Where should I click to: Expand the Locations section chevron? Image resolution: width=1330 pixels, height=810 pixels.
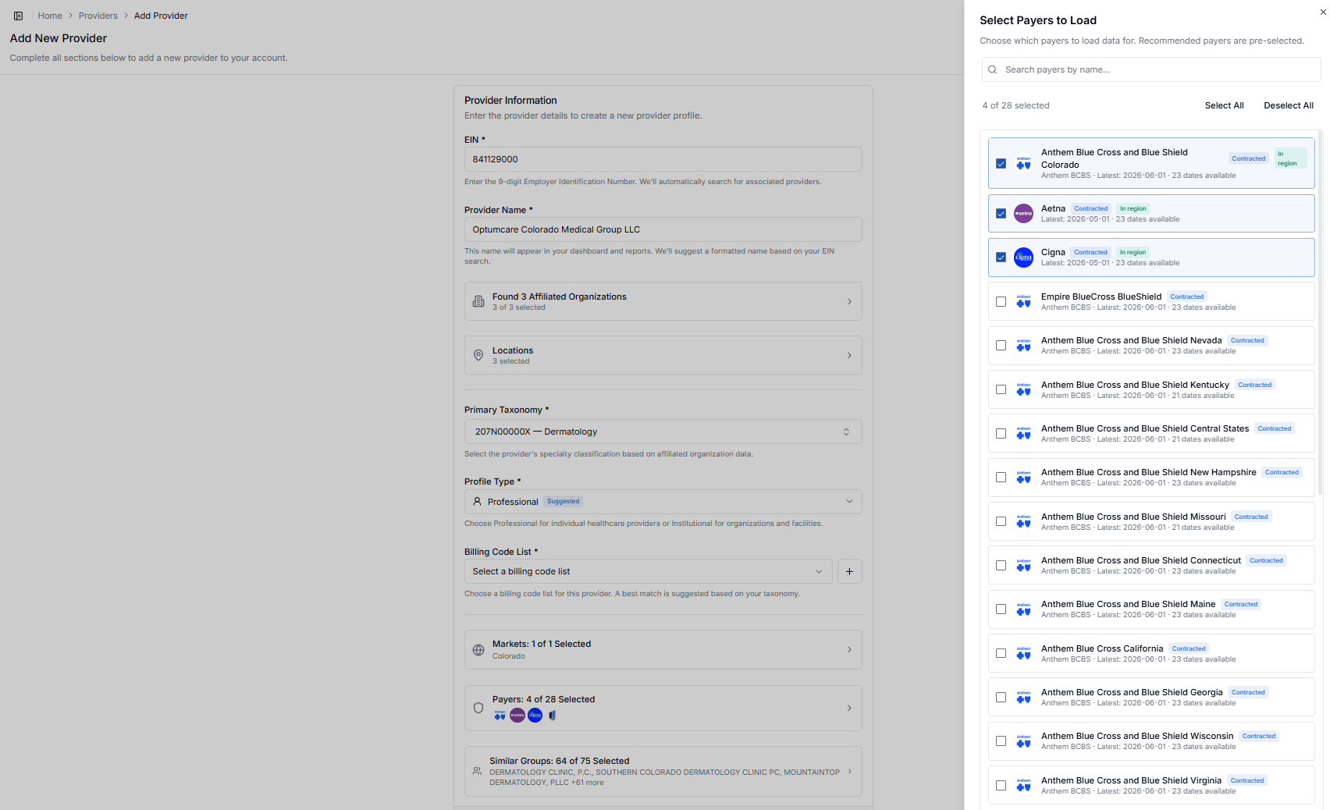pos(849,355)
